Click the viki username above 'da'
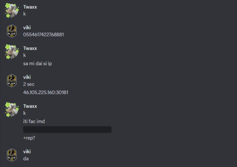This screenshot has height=167, width=237. pos(27,152)
